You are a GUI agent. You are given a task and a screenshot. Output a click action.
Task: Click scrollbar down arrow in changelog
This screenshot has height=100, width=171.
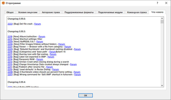coord(162,85)
